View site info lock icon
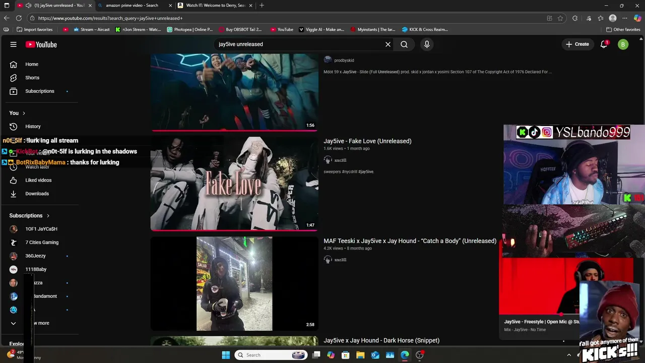Image resolution: width=645 pixels, height=363 pixels. [x=32, y=18]
